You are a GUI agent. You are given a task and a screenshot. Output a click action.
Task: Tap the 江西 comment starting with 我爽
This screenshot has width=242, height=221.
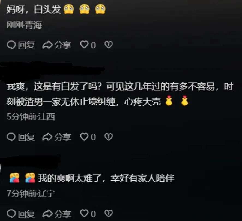(119, 94)
